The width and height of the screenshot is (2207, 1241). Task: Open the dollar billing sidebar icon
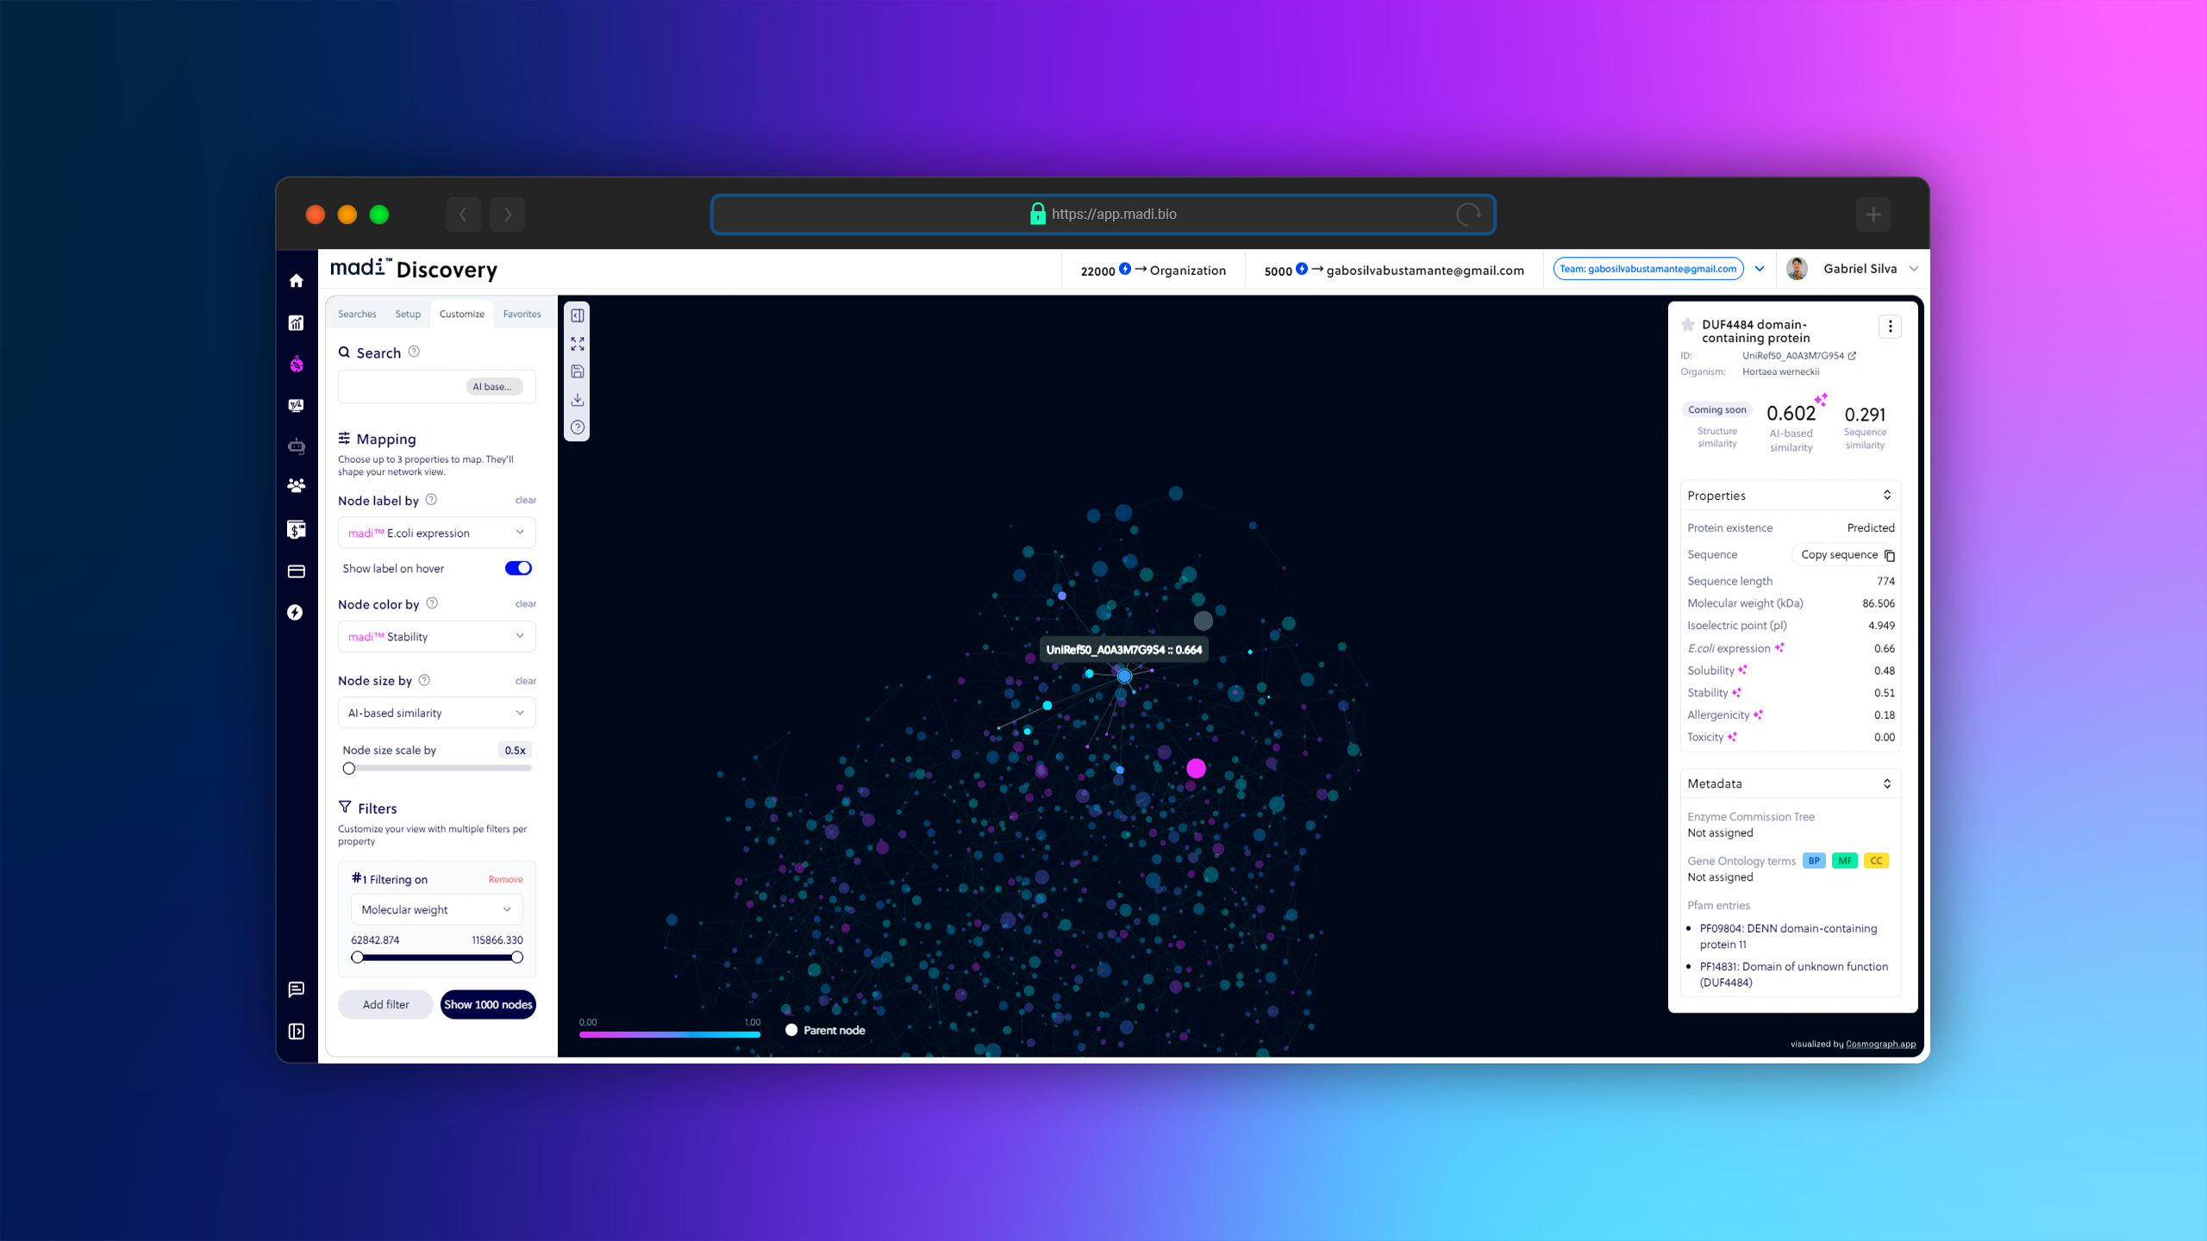296,529
